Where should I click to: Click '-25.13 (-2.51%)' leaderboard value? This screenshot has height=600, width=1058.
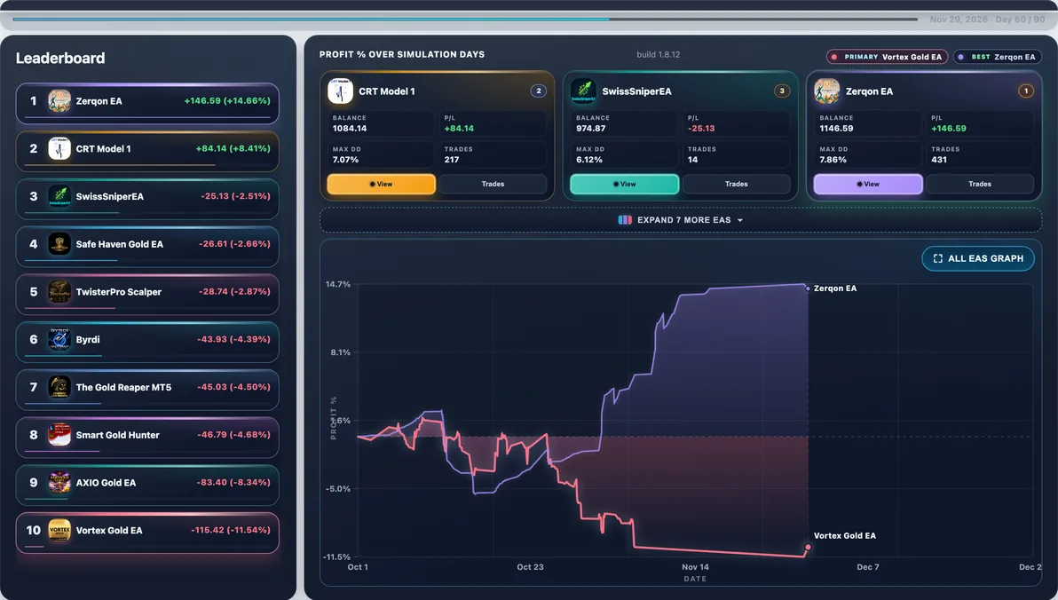point(235,196)
